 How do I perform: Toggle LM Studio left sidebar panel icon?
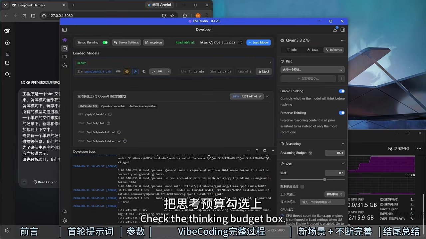[64, 30]
